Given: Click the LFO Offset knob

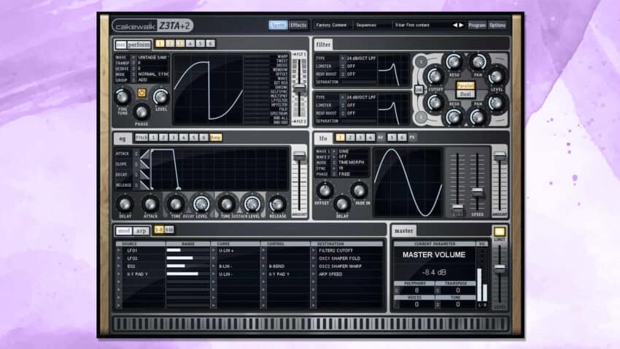Looking at the screenshot, I should (x=325, y=191).
